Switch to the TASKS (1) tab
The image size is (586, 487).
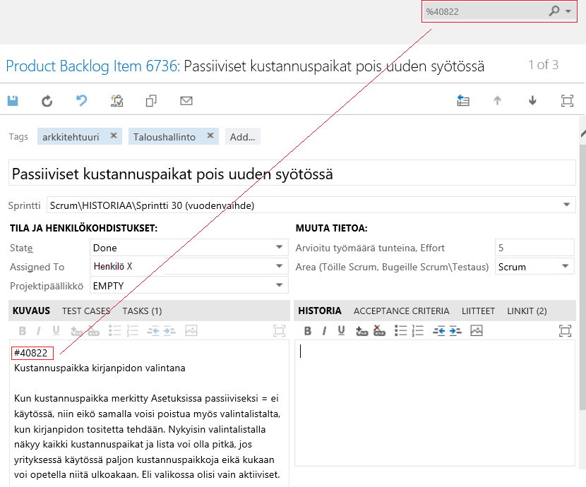tap(142, 311)
